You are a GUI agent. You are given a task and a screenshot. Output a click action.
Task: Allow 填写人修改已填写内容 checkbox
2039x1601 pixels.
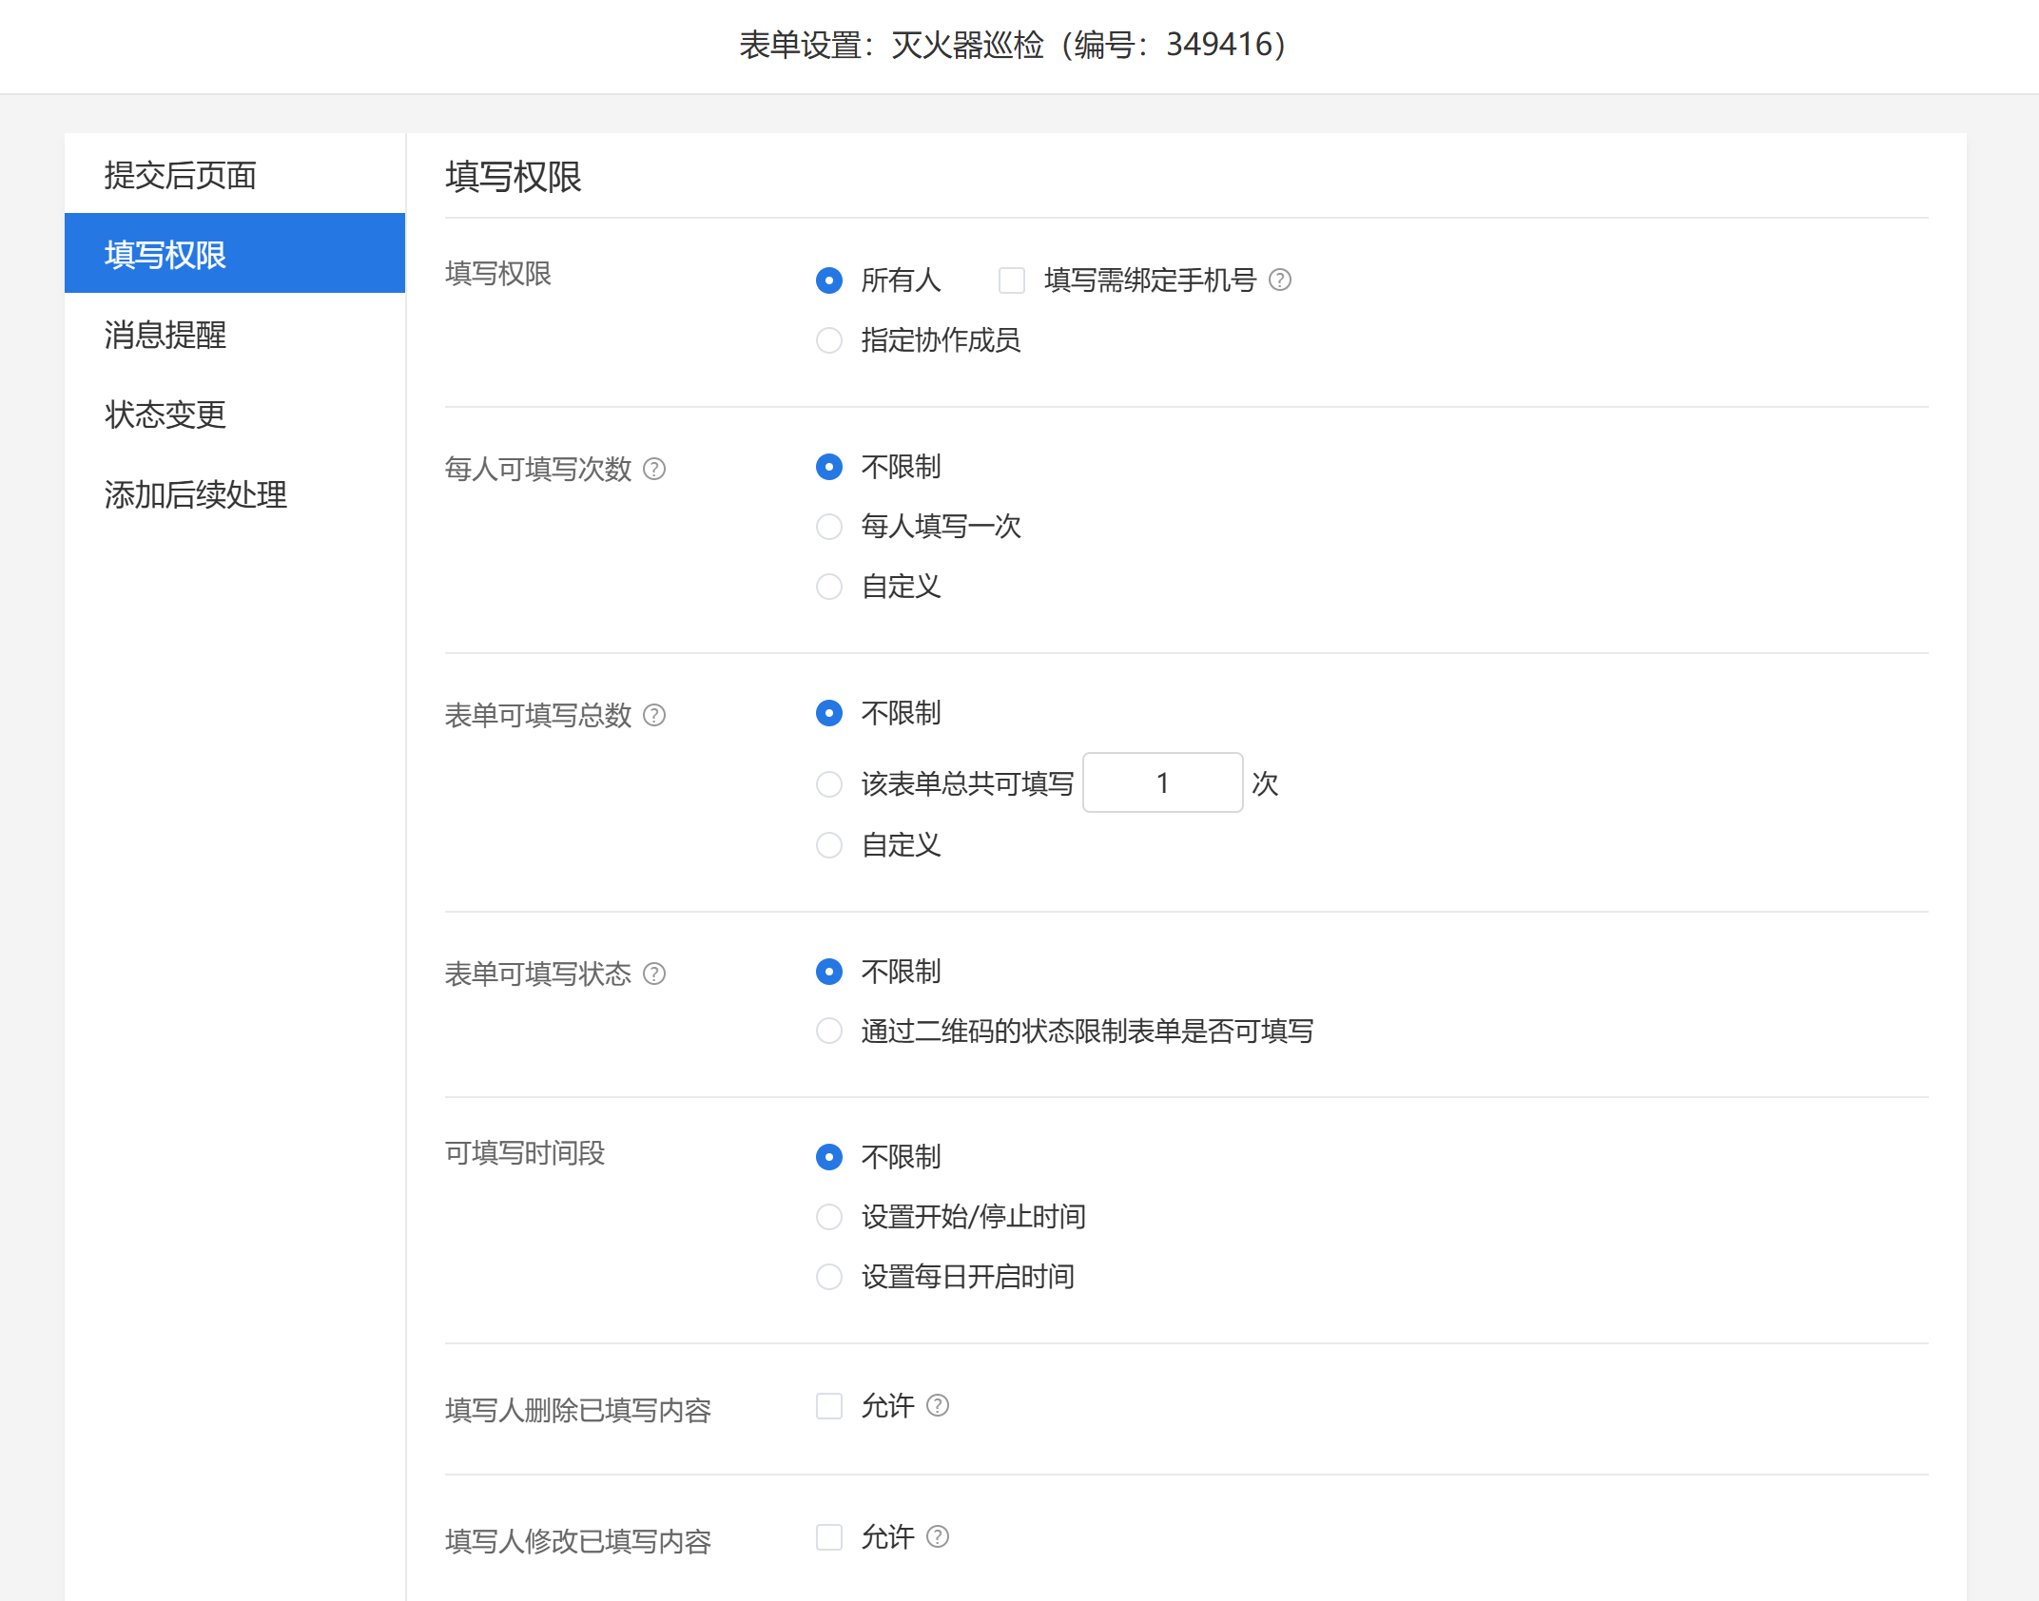click(x=829, y=1537)
